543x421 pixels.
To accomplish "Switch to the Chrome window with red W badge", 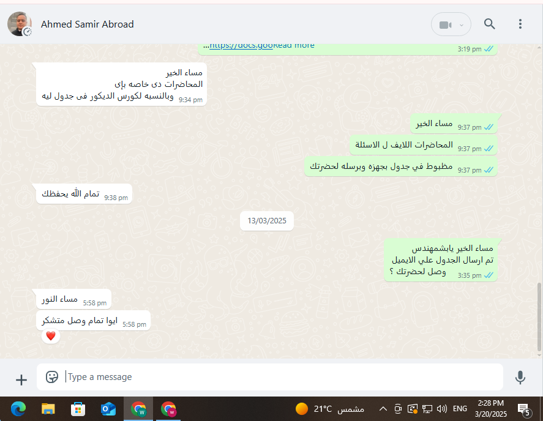I will [x=168, y=409].
